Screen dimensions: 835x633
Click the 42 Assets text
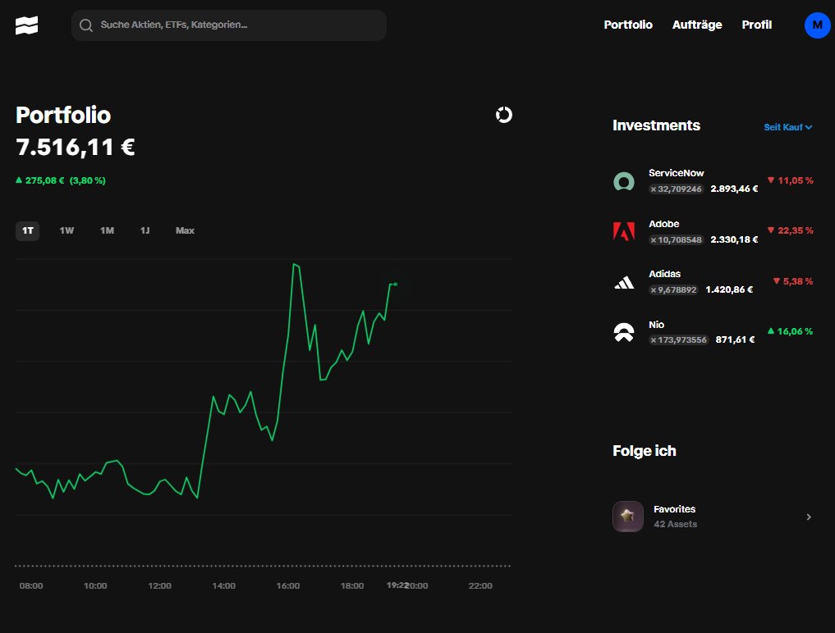[x=675, y=524]
